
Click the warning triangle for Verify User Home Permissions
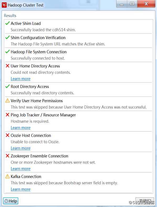point(7,101)
